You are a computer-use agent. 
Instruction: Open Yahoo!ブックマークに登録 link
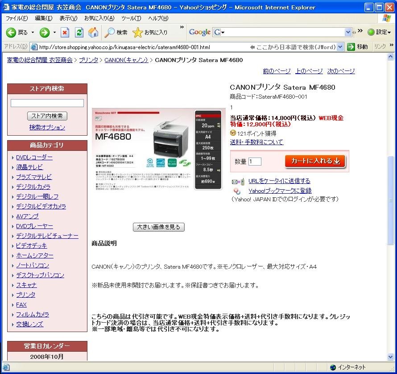[280, 191]
